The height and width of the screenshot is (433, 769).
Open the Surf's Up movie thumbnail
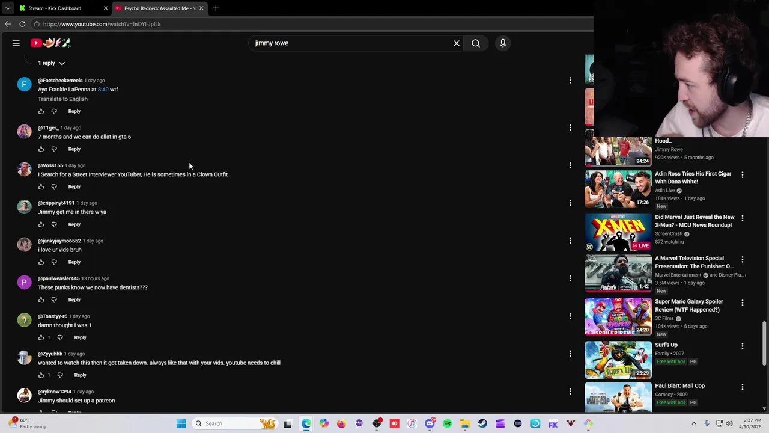(x=618, y=360)
